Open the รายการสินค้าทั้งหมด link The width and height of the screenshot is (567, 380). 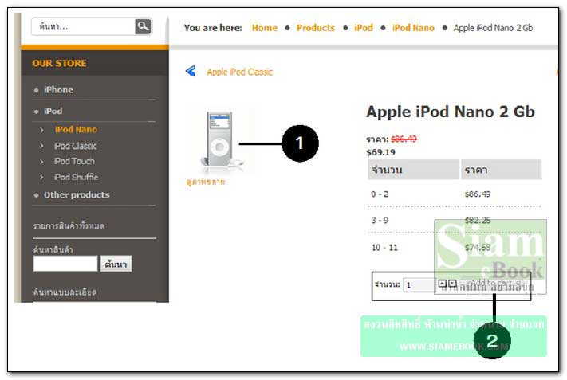69,226
